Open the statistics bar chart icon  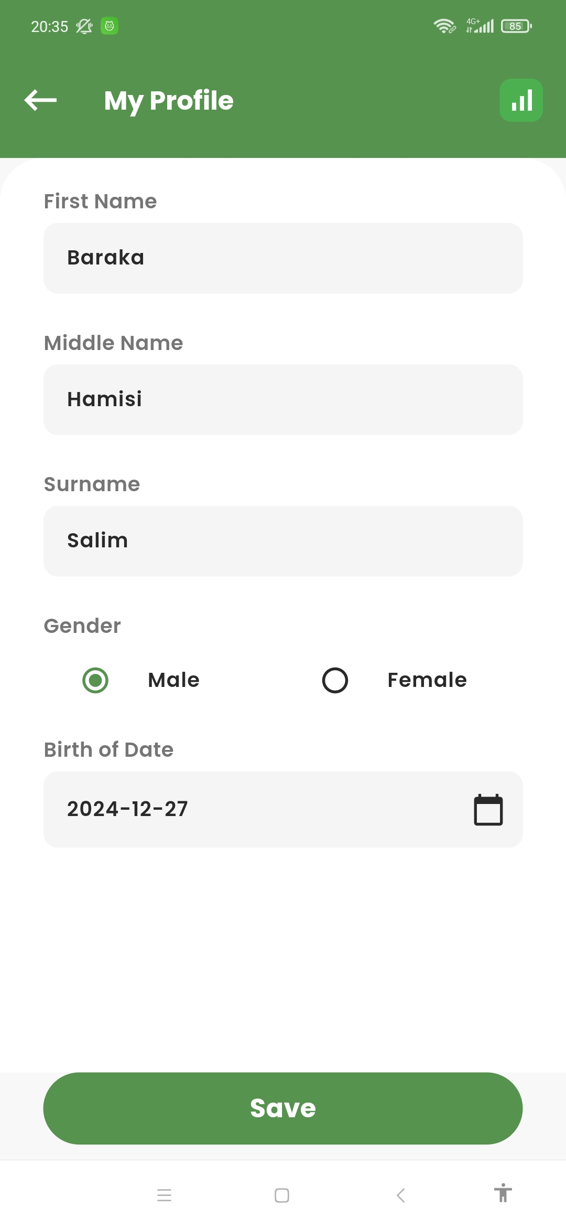coord(521,100)
